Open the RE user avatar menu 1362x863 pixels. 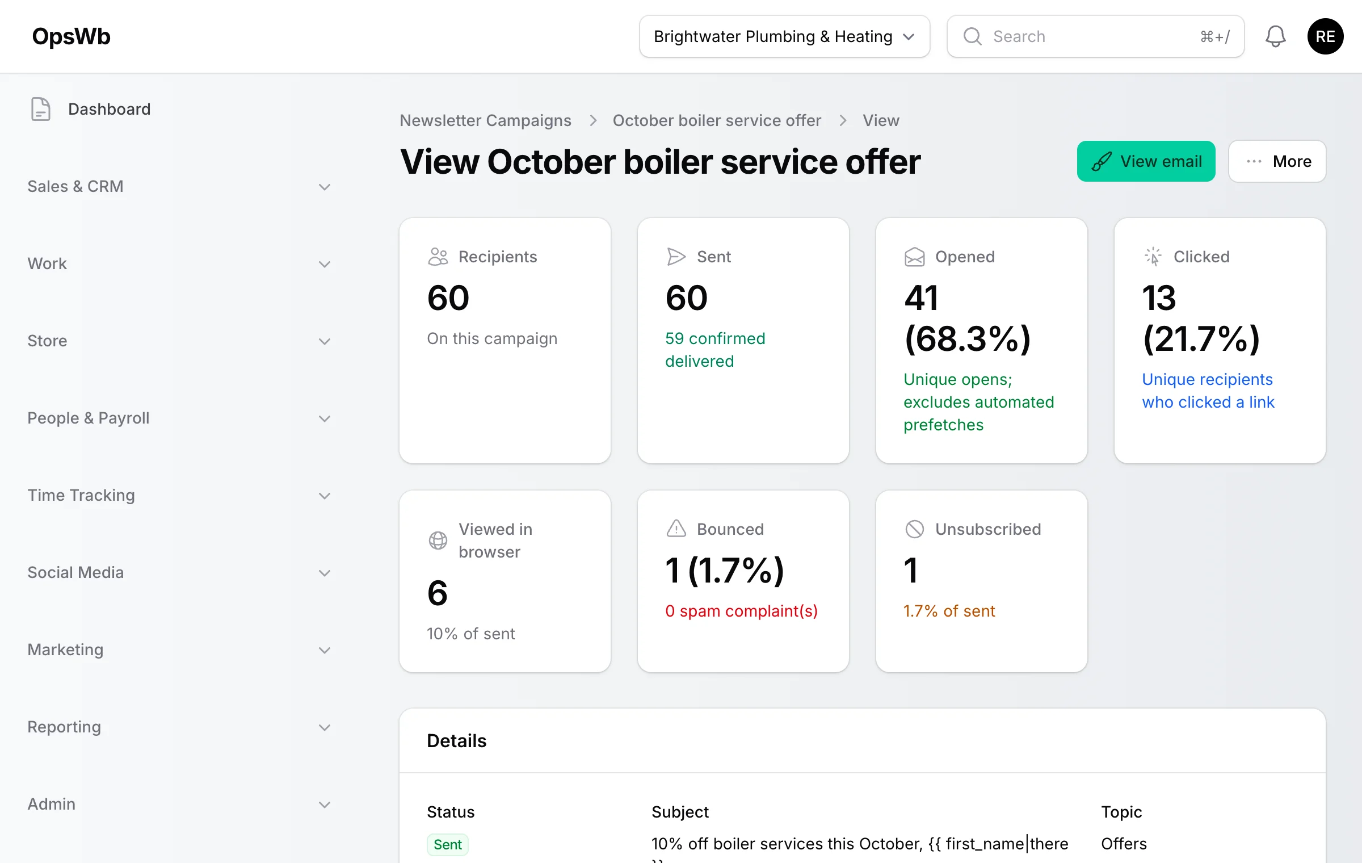pyautogui.click(x=1325, y=36)
